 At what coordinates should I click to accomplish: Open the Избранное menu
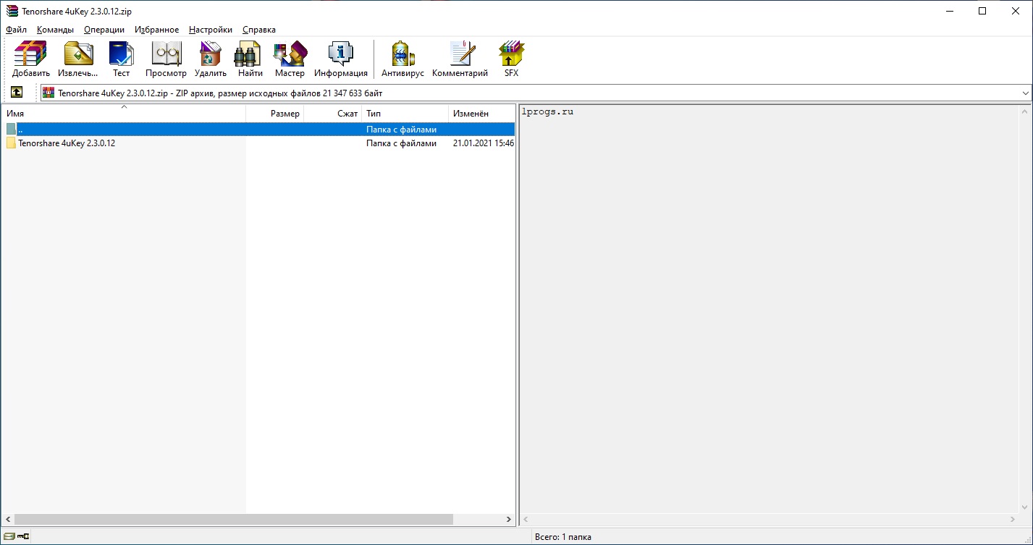[157, 30]
